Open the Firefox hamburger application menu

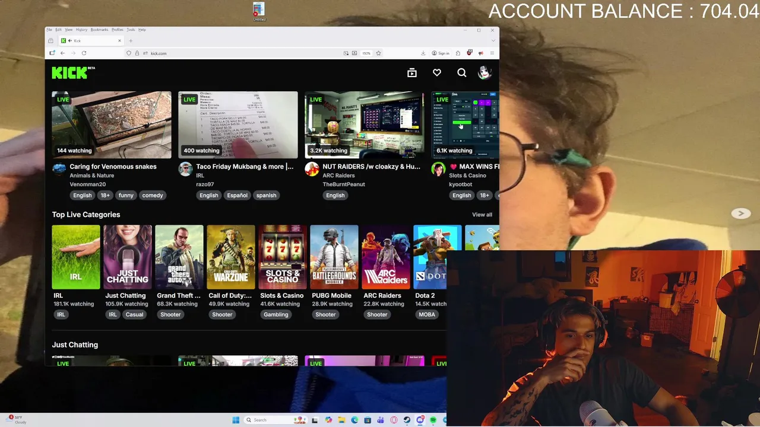(492, 53)
